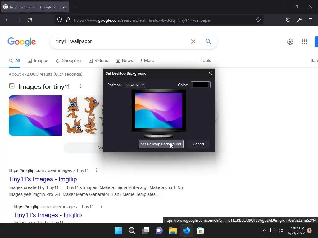The height and width of the screenshot is (238, 318).
Task: Open the indented Tiny11's Images - Imgflip link
Action: [48, 215]
